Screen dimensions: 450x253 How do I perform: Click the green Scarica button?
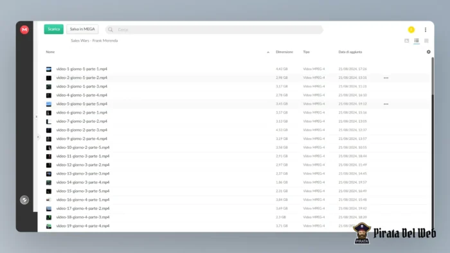[53, 30]
